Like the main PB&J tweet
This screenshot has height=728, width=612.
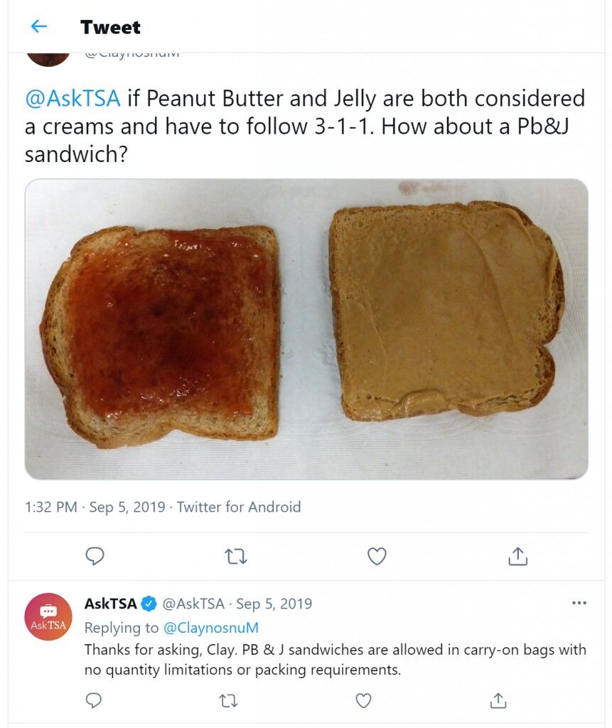click(x=377, y=556)
